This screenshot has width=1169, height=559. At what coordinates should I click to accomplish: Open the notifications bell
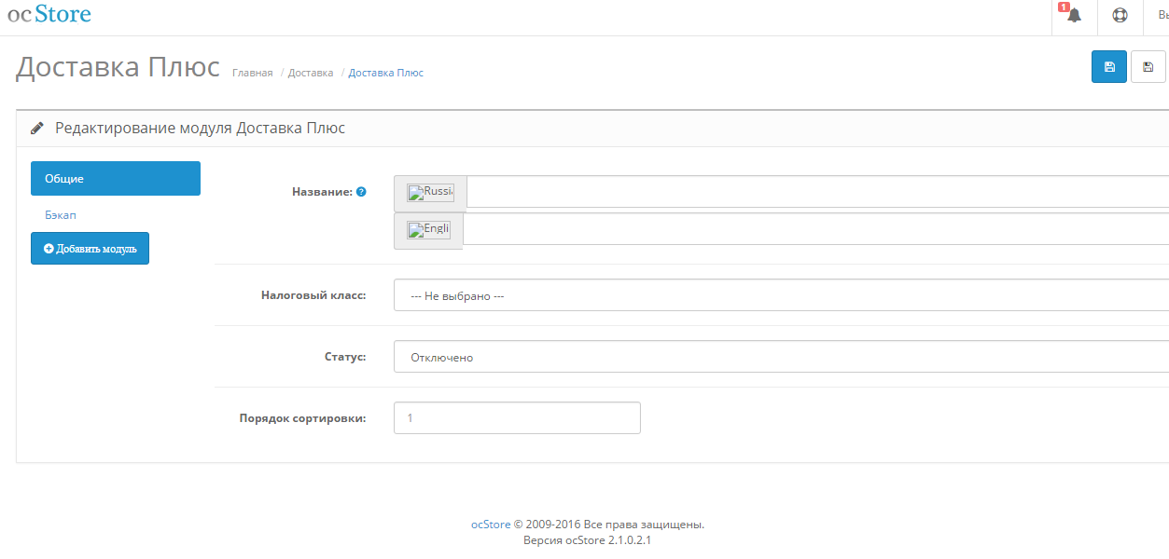point(1073,16)
